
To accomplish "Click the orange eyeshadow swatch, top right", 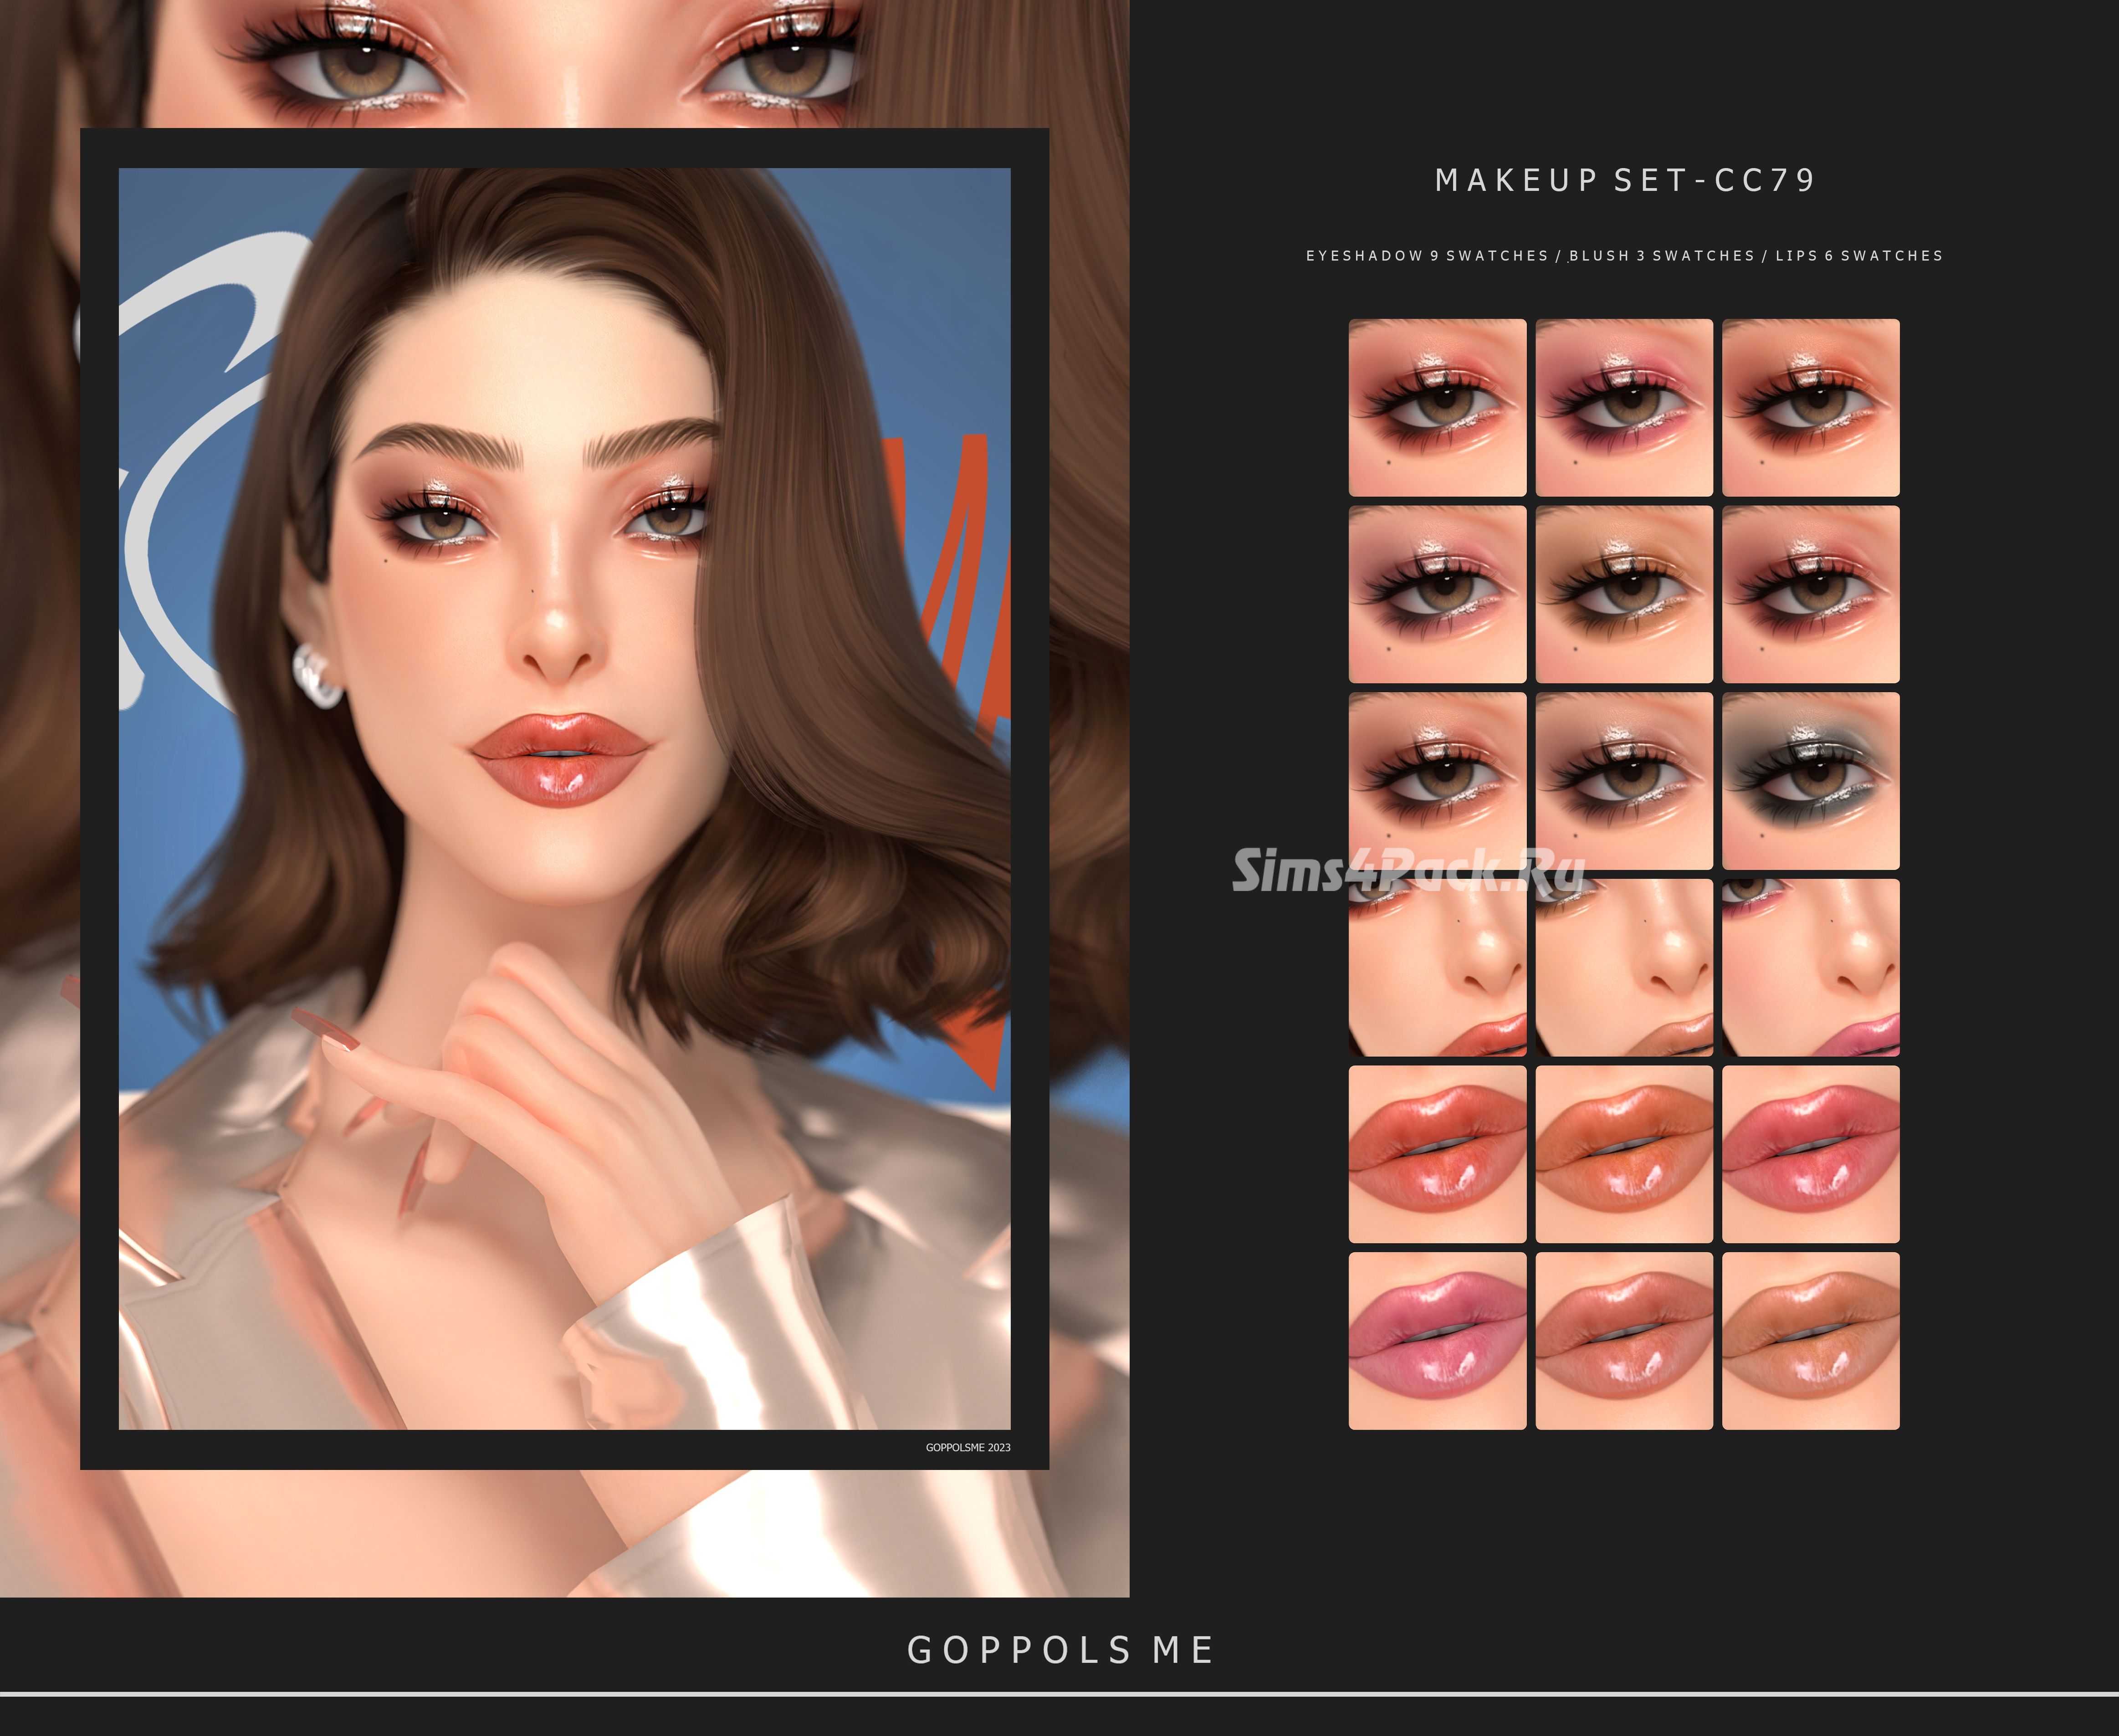I will [1810, 407].
